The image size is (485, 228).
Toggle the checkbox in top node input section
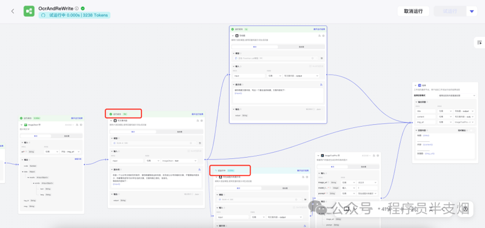[x=310, y=66]
